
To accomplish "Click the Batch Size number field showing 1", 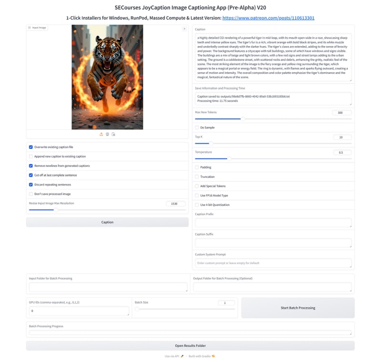I will point(227,303).
